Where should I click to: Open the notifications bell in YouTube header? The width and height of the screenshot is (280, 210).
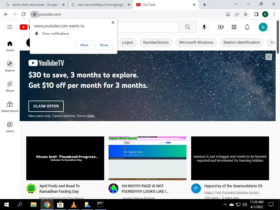(247, 27)
